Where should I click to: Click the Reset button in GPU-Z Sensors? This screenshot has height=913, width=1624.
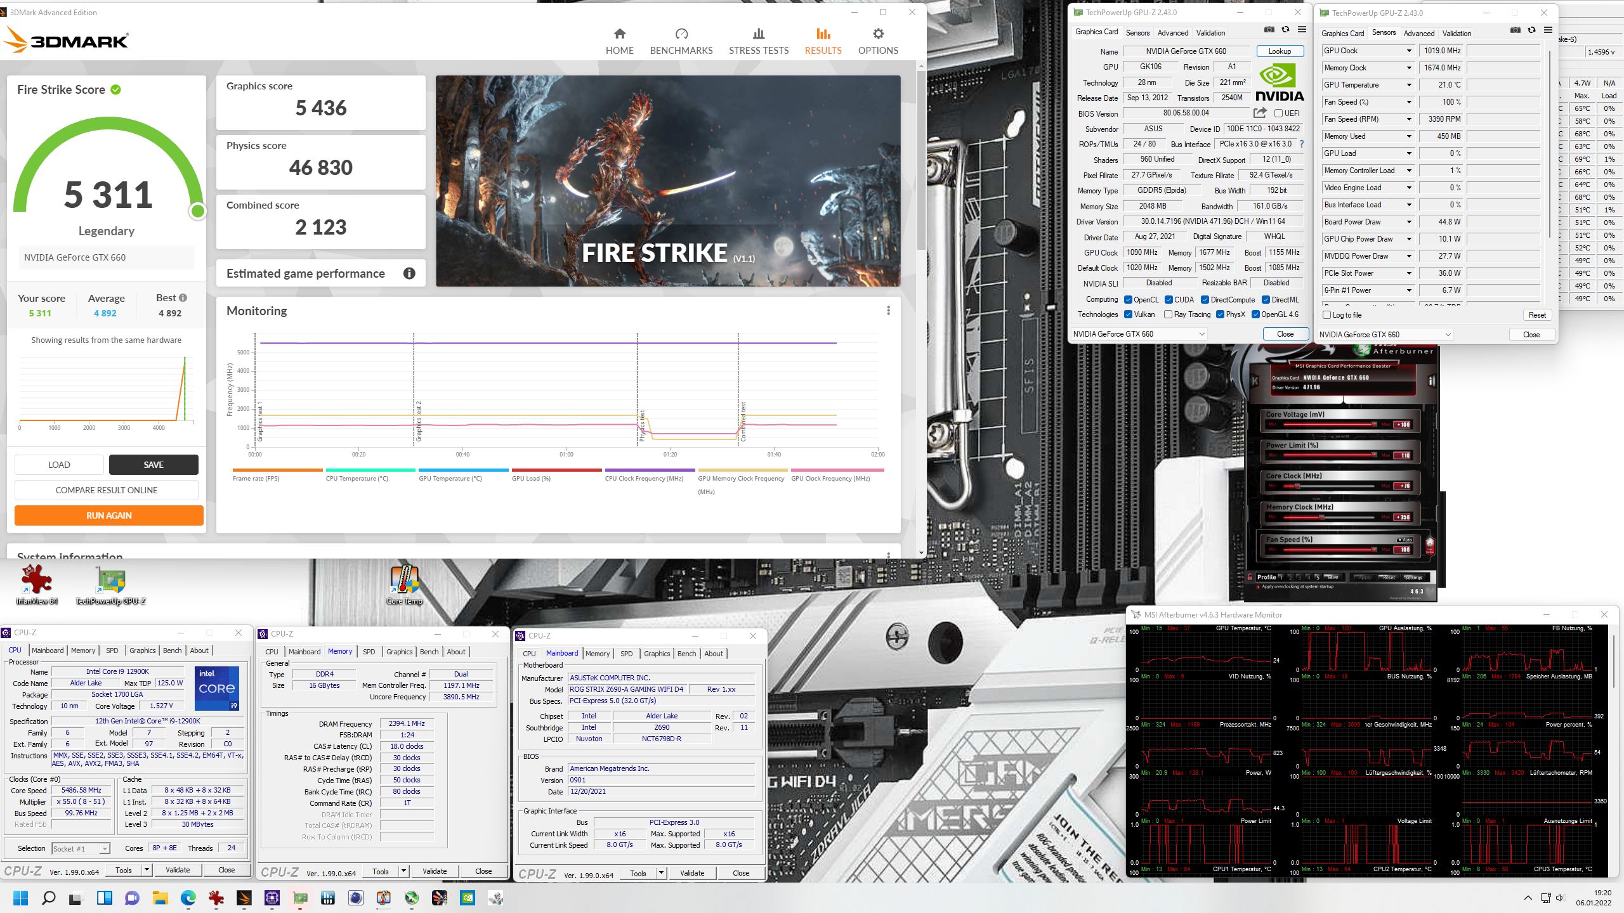coord(1537,315)
